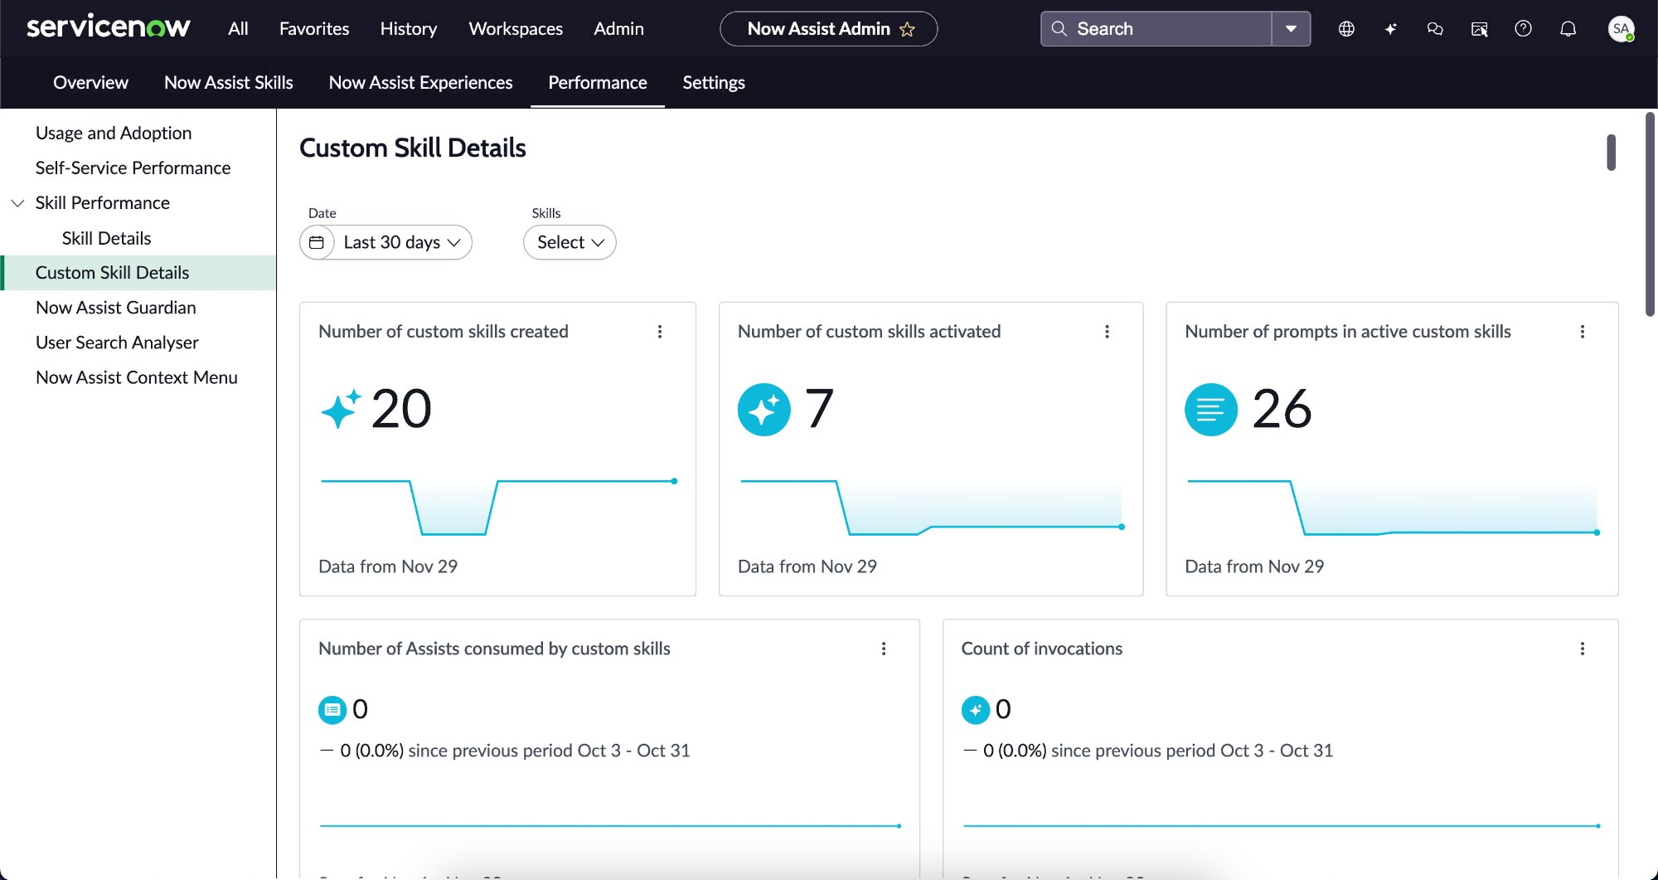Open options for Count of invocations card

tap(1583, 649)
